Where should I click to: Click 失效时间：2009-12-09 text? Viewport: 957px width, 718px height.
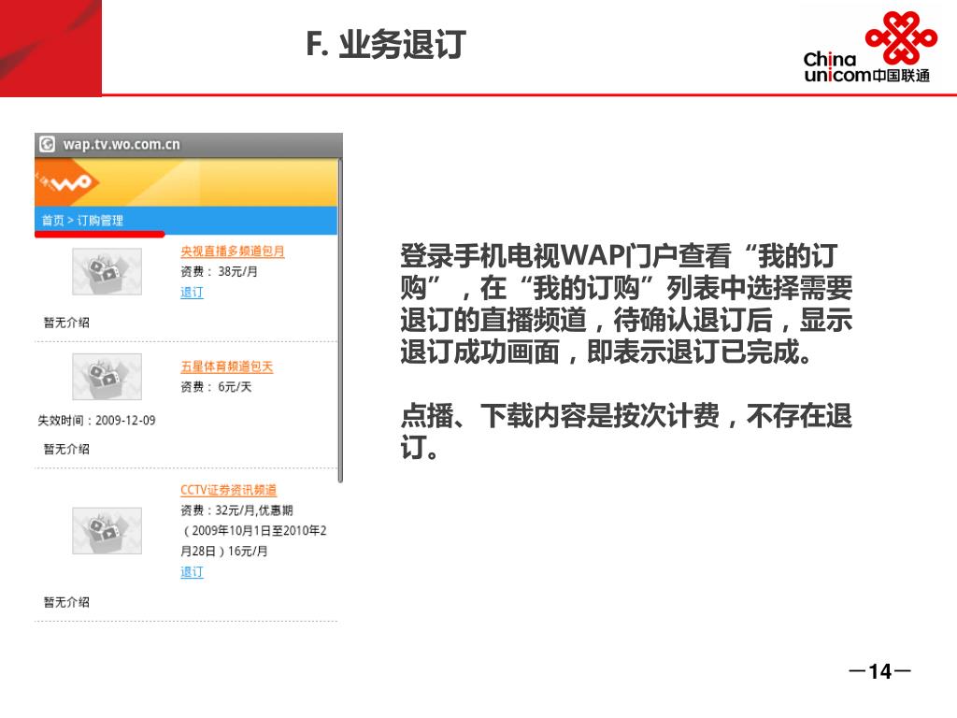[x=96, y=420]
